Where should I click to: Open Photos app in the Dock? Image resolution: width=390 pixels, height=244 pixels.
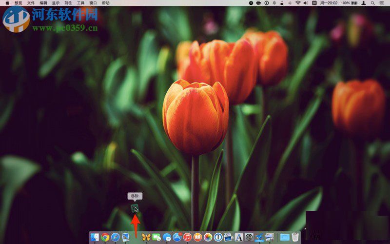pos(208,237)
